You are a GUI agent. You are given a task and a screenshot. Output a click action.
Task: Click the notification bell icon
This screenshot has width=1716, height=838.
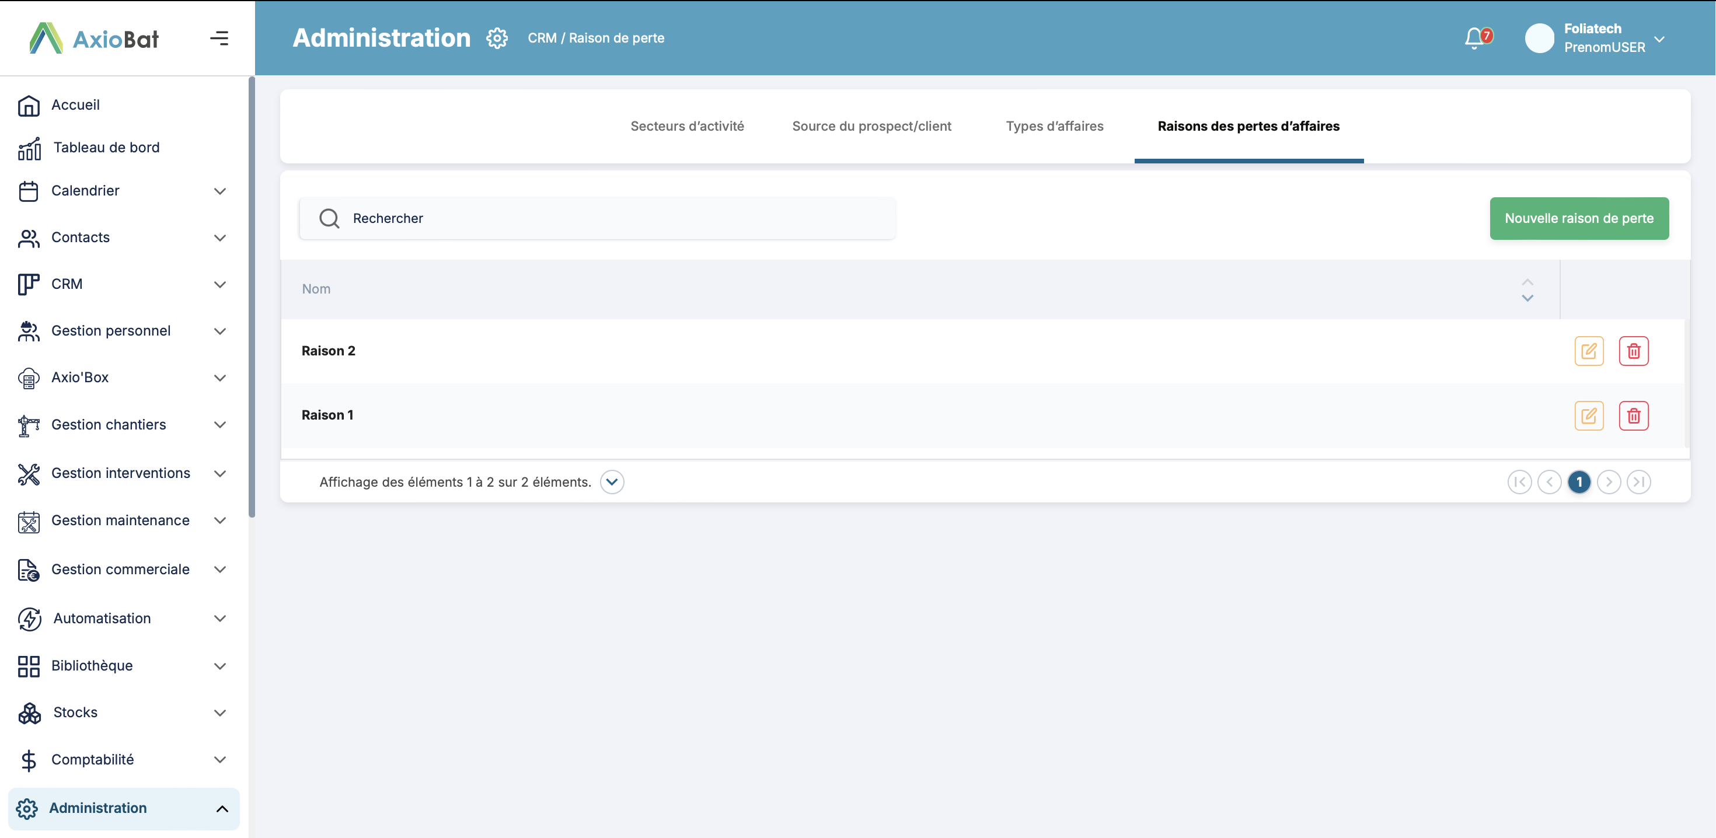[x=1474, y=38]
